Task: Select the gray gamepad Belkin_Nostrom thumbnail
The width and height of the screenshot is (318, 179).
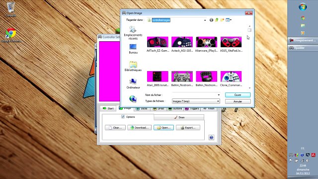Action: (x=182, y=76)
